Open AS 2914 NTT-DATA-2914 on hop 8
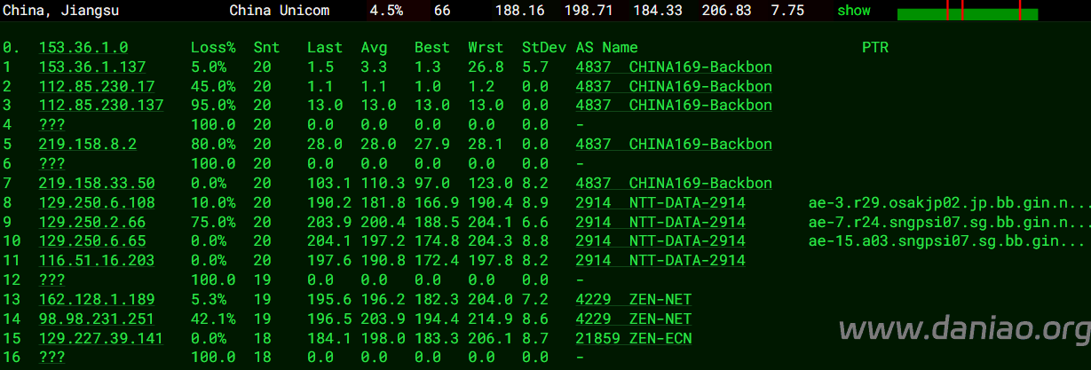Screen dimensions: 1091x370 [x=660, y=203]
